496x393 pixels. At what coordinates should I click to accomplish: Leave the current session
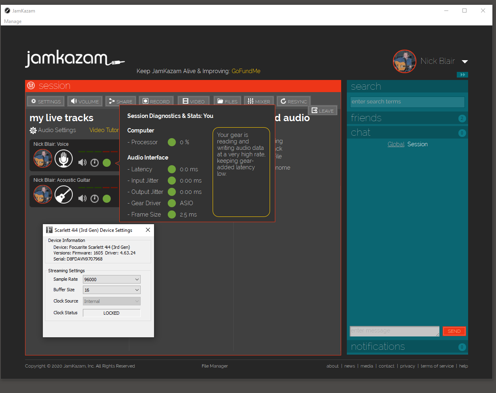click(x=323, y=111)
